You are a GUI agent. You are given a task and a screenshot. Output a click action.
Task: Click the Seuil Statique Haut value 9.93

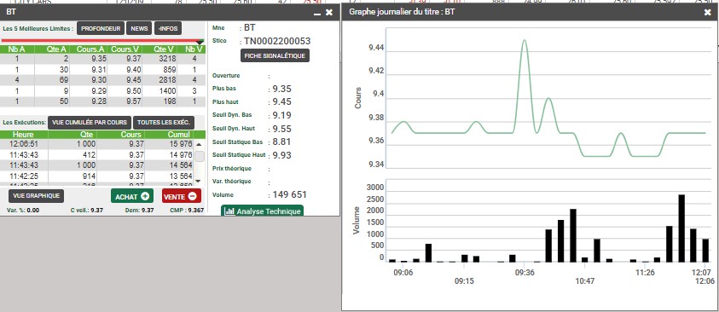click(x=282, y=155)
